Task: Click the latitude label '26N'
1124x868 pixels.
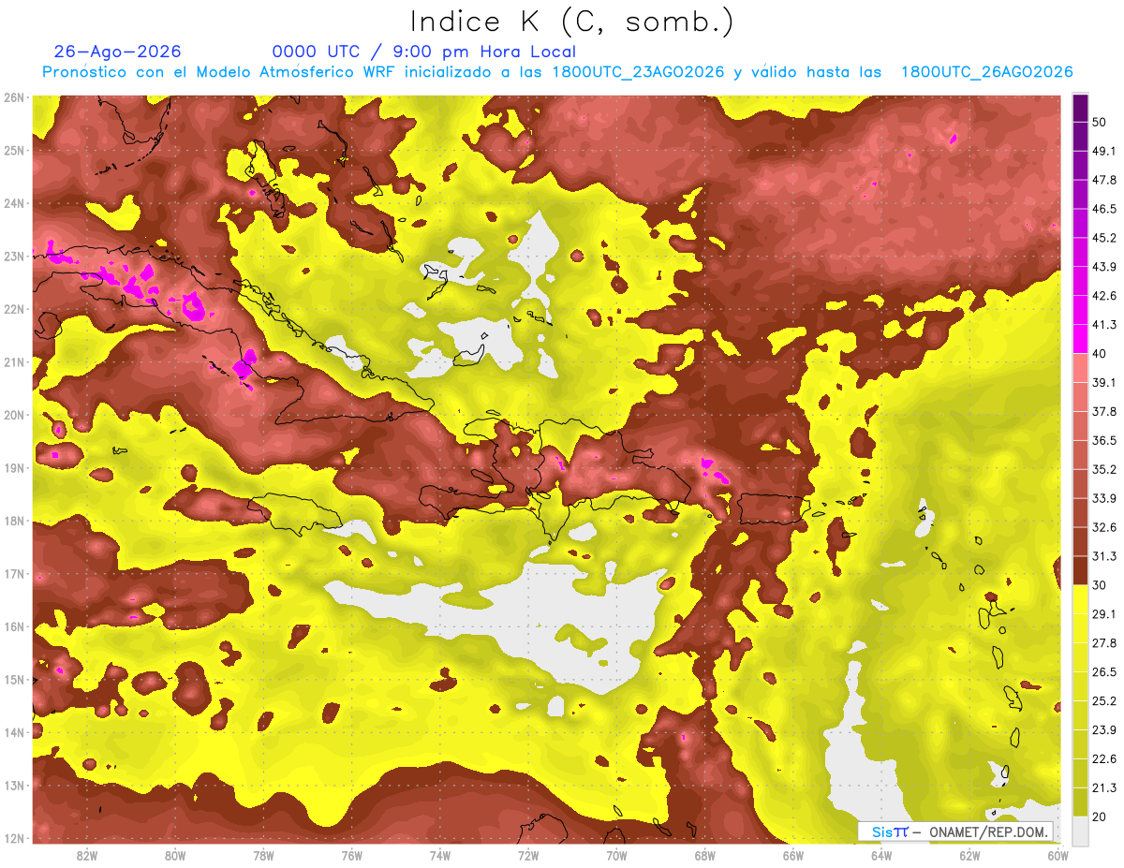Action: tap(14, 96)
